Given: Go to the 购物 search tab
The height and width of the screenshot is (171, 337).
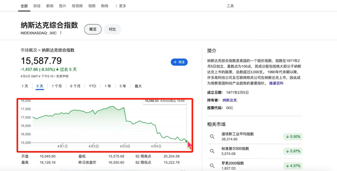Looking at the screenshot, I should [x=105, y=6].
